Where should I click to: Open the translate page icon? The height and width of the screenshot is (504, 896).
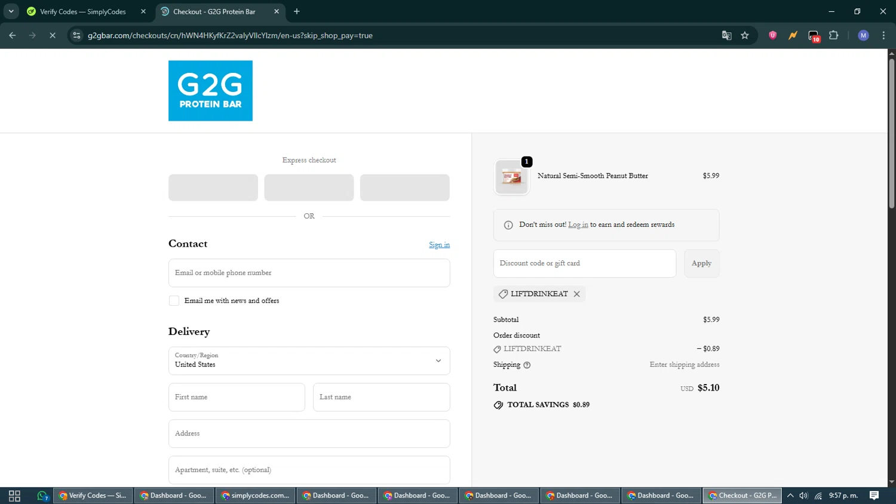pyautogui.click(x=726, y=35)
